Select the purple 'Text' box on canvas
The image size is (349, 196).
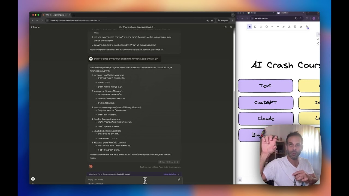pos(265,86)
